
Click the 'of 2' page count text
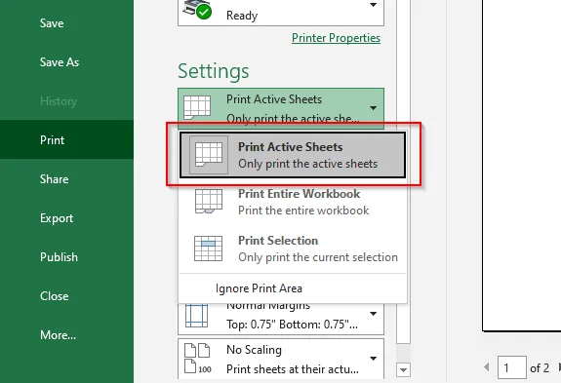point(540,368)
